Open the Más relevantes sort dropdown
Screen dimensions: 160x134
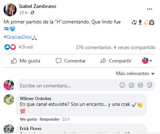click(x=135, y=73)
